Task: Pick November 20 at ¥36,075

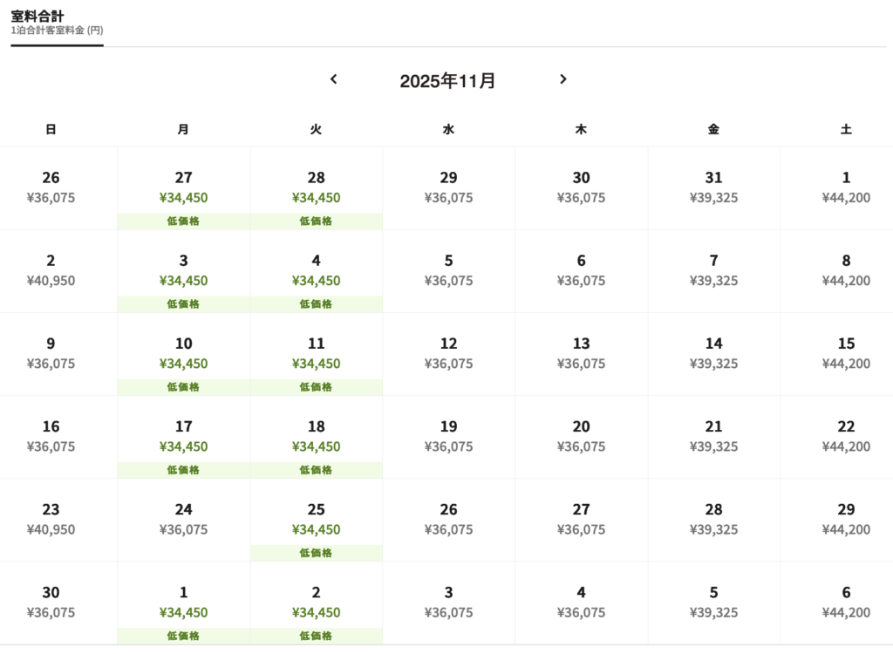Action: point(581,436)
